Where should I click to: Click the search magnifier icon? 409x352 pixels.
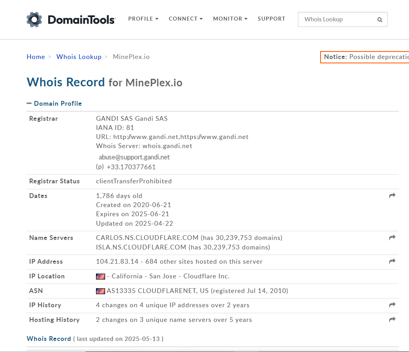380,19
